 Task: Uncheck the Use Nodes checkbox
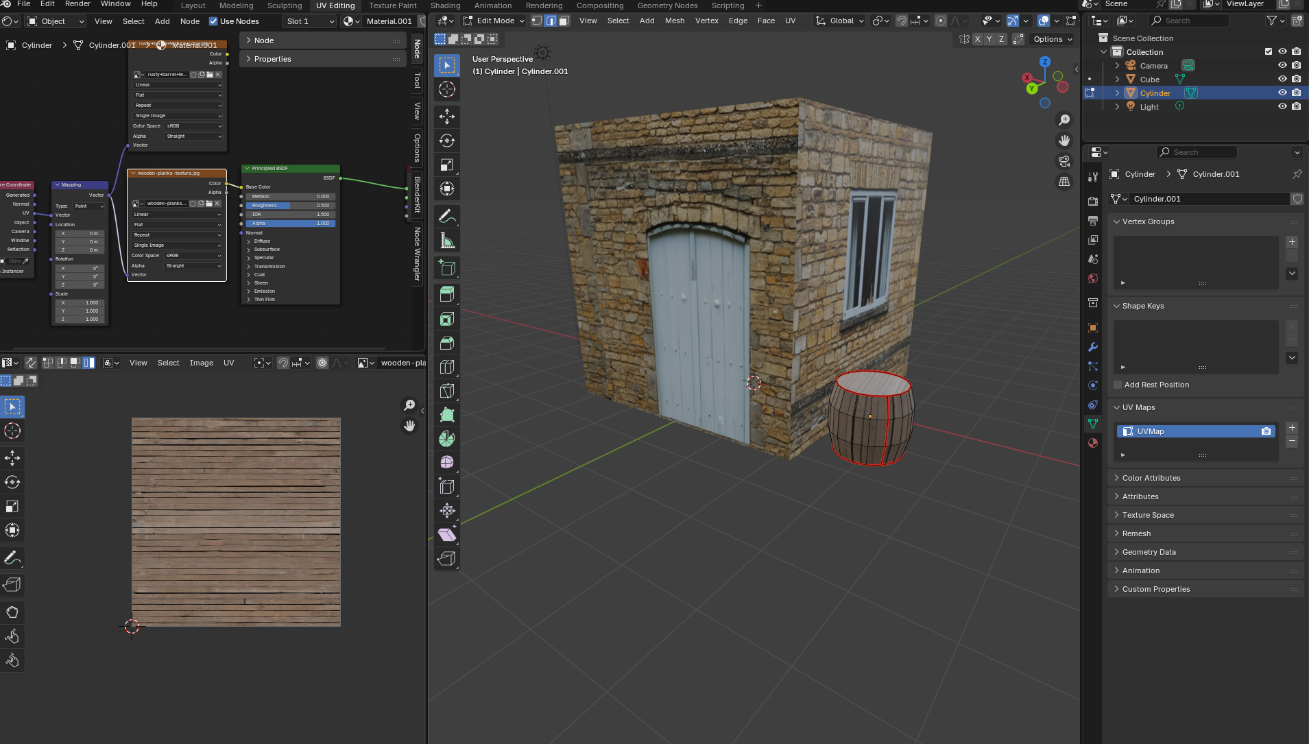point(213,21)
